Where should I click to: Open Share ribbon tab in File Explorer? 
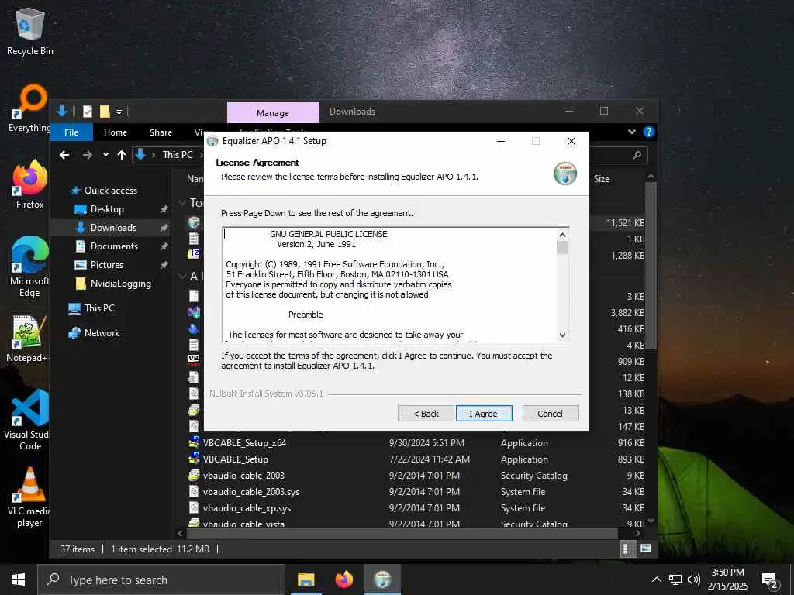pos(161,132)
